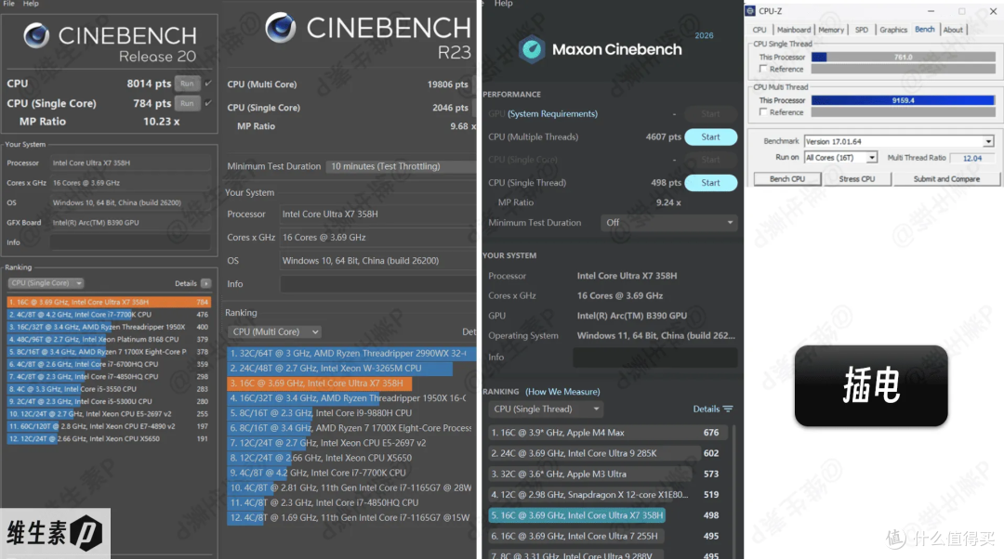Viewport: 1004px width, 559px height.
Task: Click CPU Multi Thread score bar 9159.4
Action: pos(903,100)
